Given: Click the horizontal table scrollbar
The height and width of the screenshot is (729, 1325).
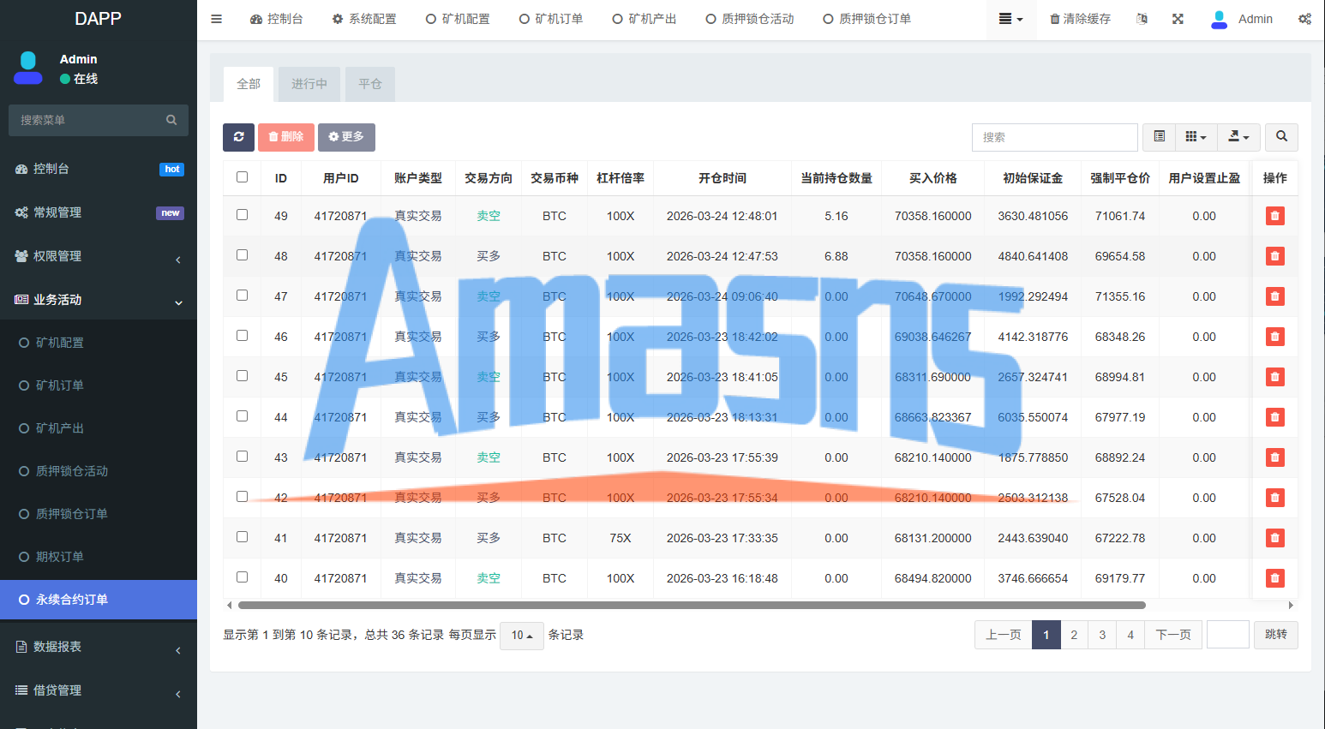Looking at the screenshot, I should coord(691,605).
